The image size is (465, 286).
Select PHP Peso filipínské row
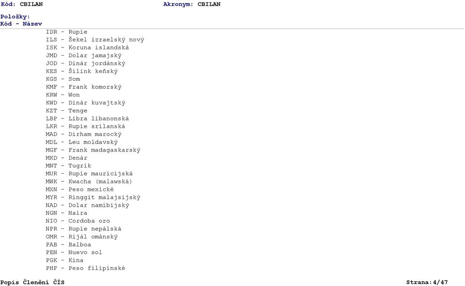(85, 268)
